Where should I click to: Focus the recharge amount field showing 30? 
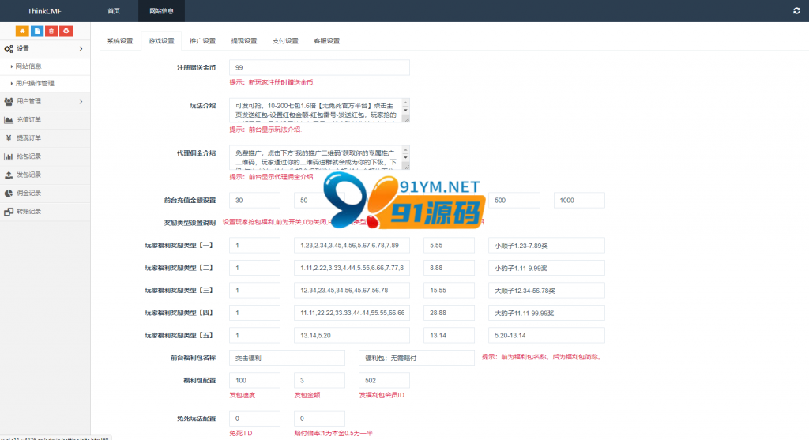[x=254, y=200]
